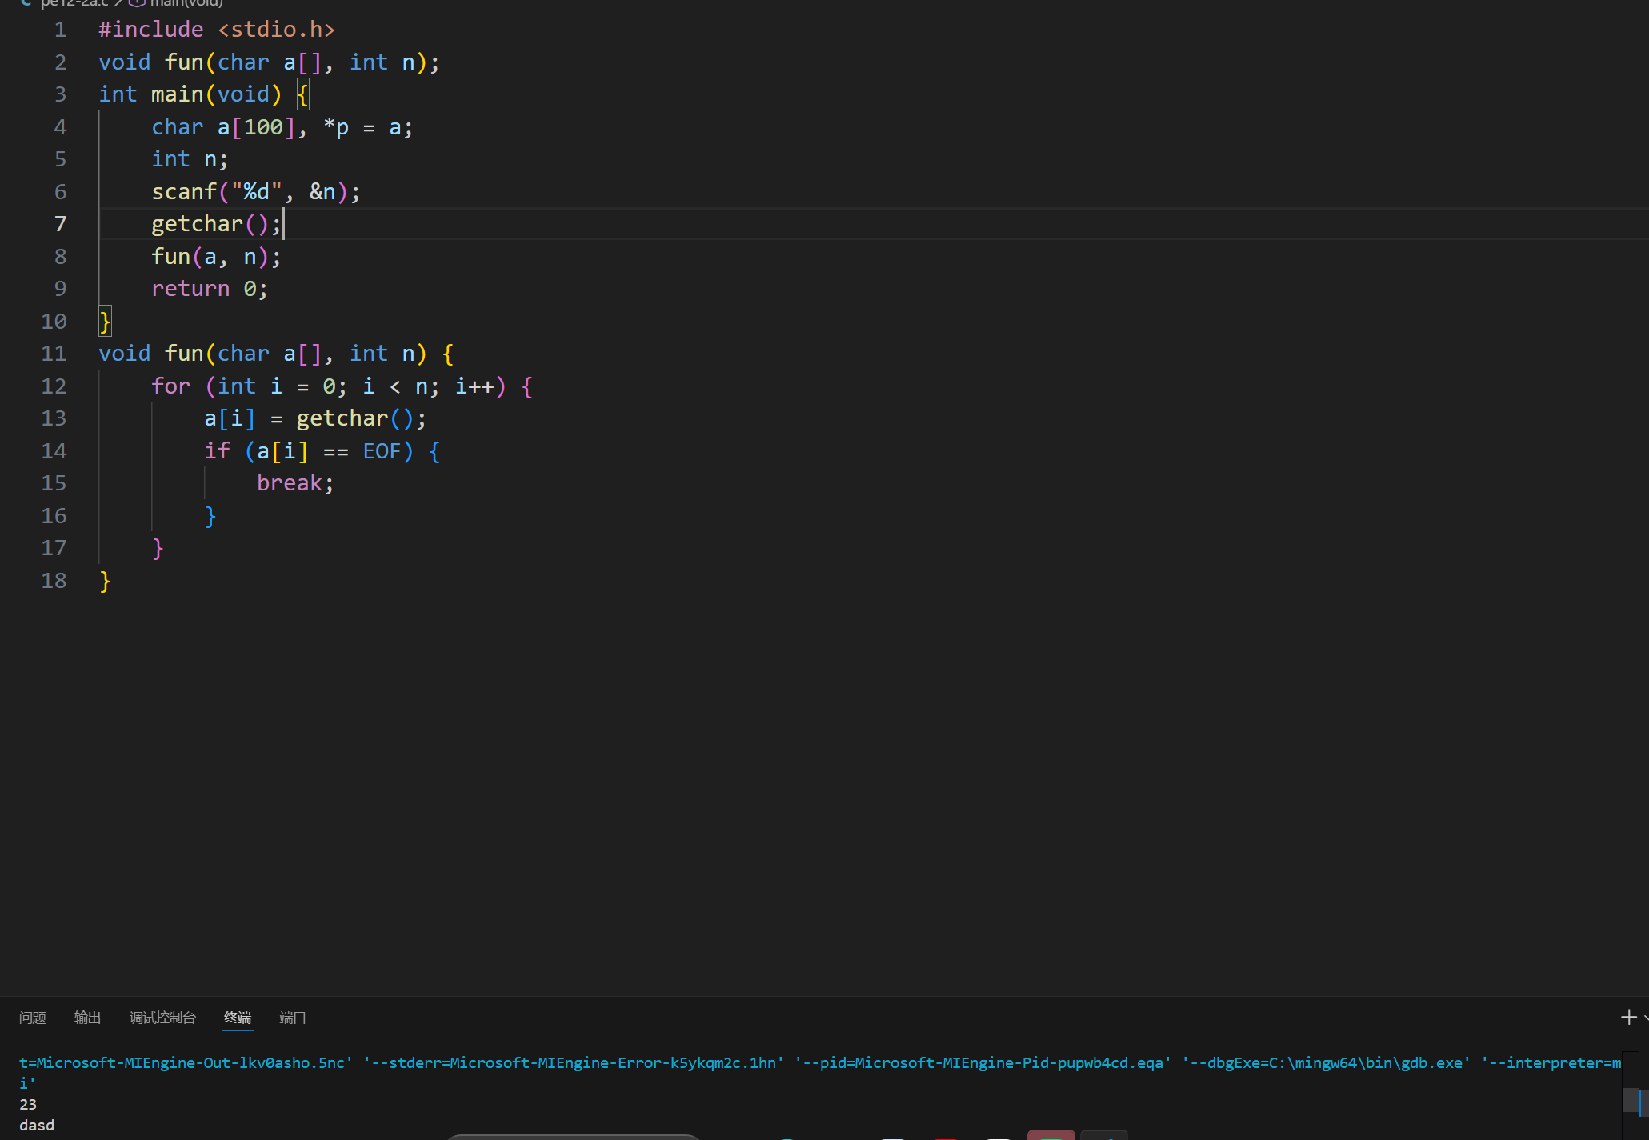Click the main(void) symbol icon in breadcrumb
Image resolution: width=1649 pixels, height=1140 pixels.
[137, 2]
